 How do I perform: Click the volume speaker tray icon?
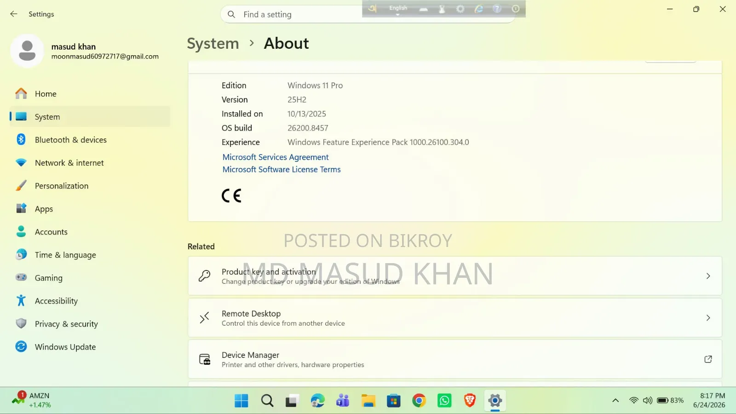point(648,401)
